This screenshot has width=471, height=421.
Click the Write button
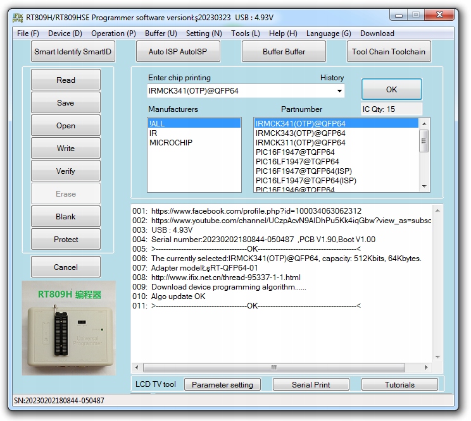pyautogui.click(x=66, y=149)
